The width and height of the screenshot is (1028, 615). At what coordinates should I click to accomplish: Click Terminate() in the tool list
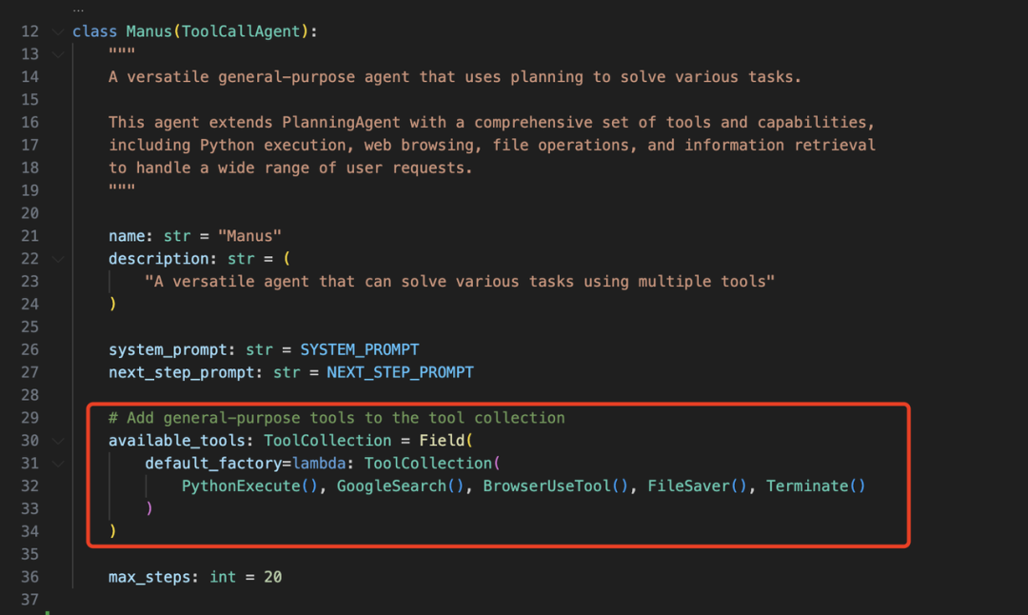pos(816,486)
